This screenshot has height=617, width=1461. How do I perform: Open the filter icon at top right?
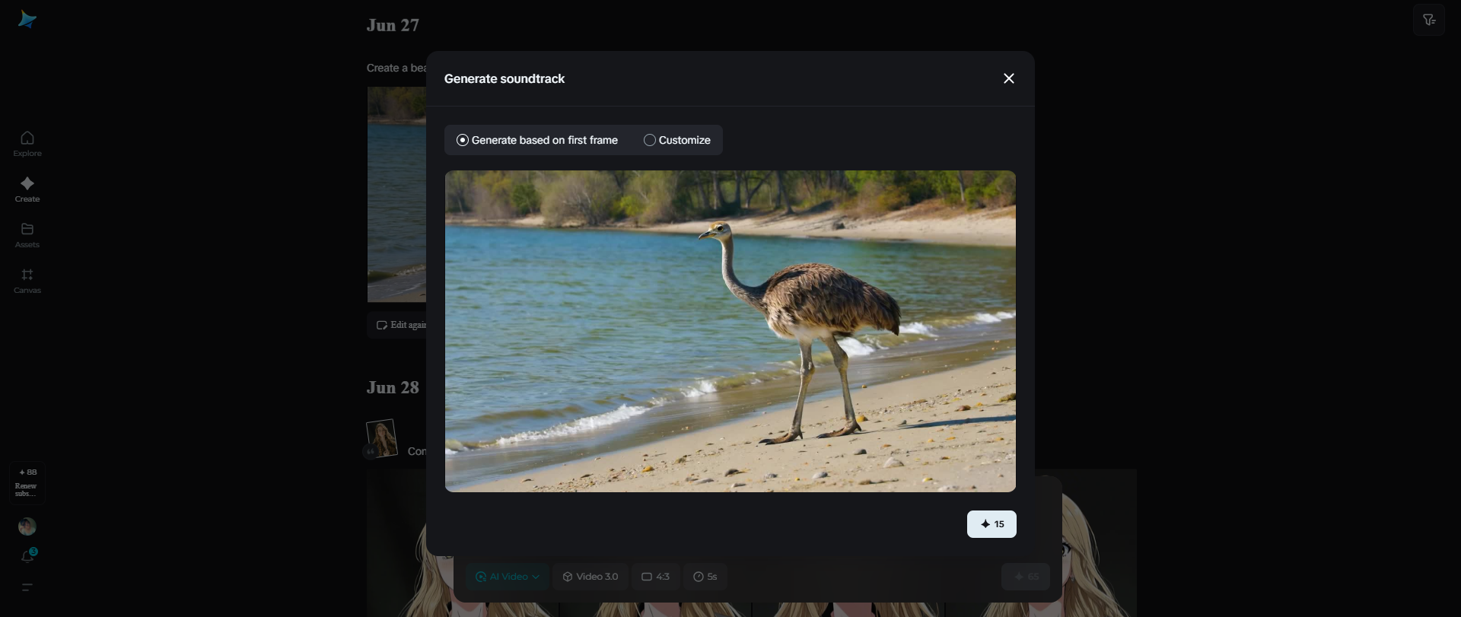coord(1429,20)
